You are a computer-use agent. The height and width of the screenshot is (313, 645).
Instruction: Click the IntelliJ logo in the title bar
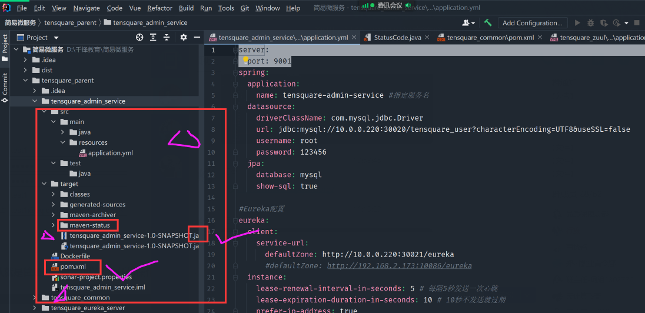tap(5, 8)
